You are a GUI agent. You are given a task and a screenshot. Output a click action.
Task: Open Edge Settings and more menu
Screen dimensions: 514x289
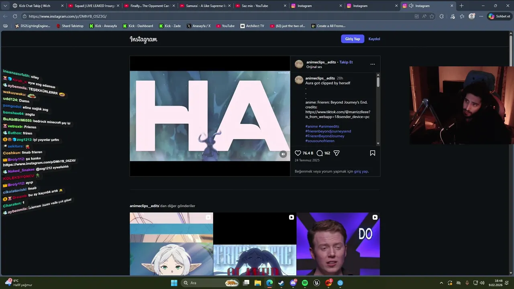click(x=481, y=16)
